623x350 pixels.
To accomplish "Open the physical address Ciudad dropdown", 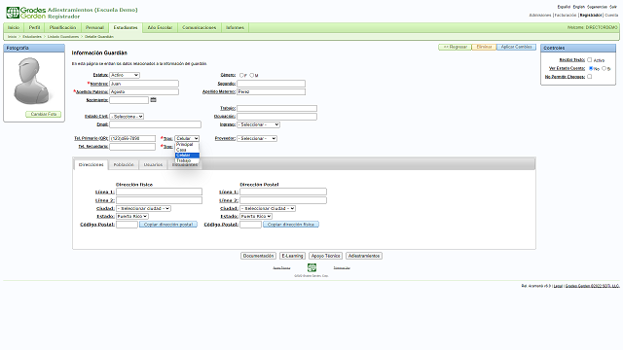I will (143, 208).
